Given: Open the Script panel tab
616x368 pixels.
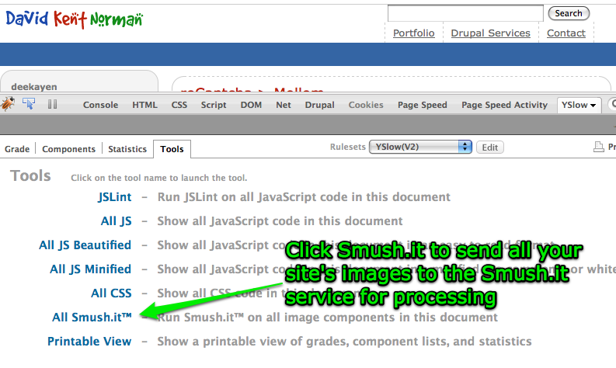Looking at the screenshot, I should (214, 105).
